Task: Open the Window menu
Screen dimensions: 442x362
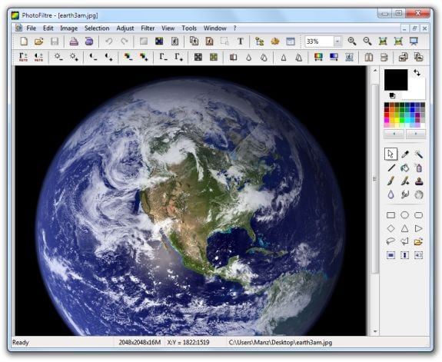Action: click(215, 28)
